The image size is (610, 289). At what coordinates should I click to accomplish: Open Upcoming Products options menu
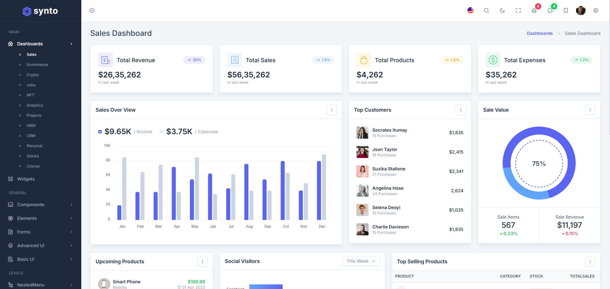[203, 261]
